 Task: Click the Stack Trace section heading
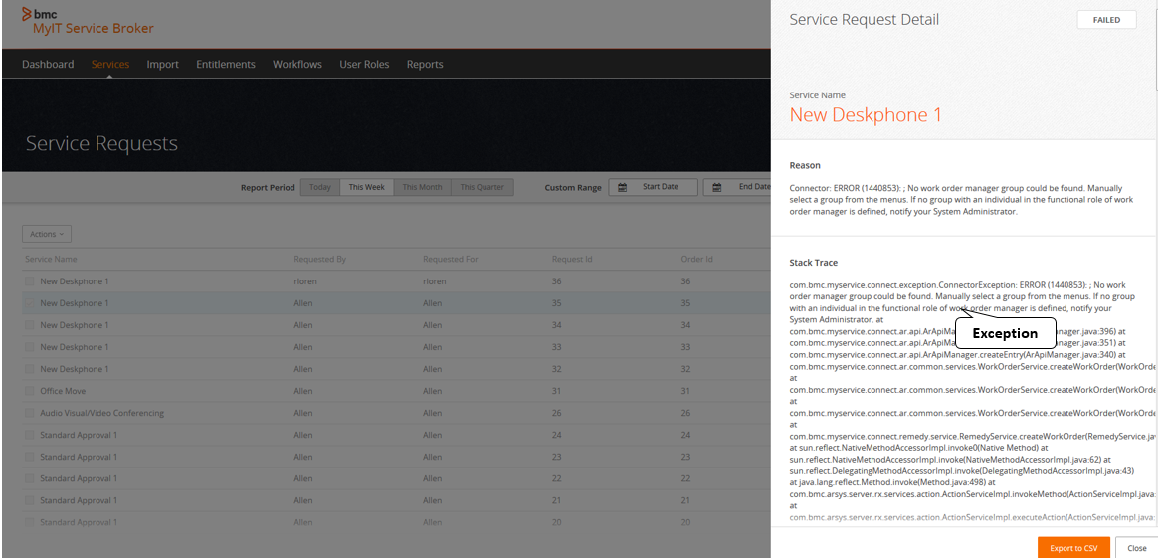tap(814, 263)
